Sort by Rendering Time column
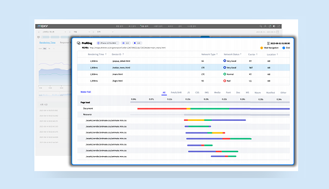This screenshot has height=189, width=329. pos(97,54)
